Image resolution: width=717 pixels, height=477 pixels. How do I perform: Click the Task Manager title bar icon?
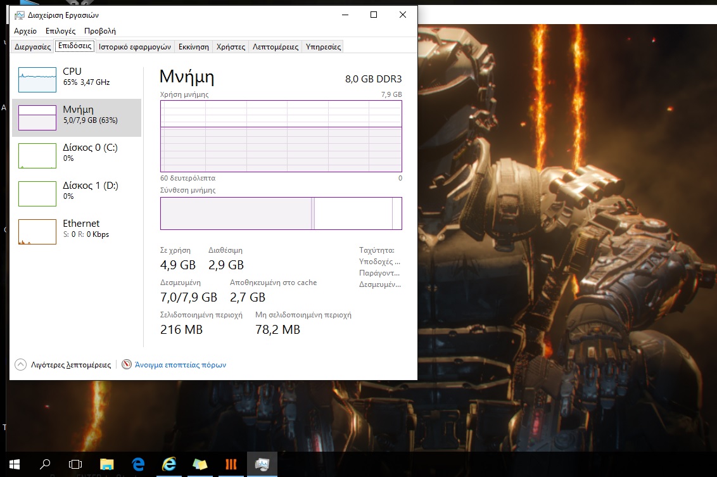[19, 15]
